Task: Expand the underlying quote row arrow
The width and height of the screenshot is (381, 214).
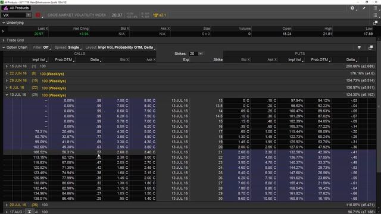Action: 3,32
